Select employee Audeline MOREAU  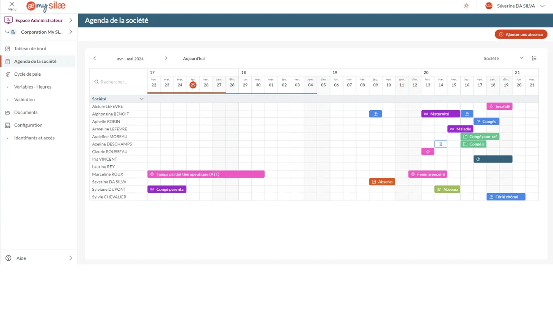pos(109,136)
